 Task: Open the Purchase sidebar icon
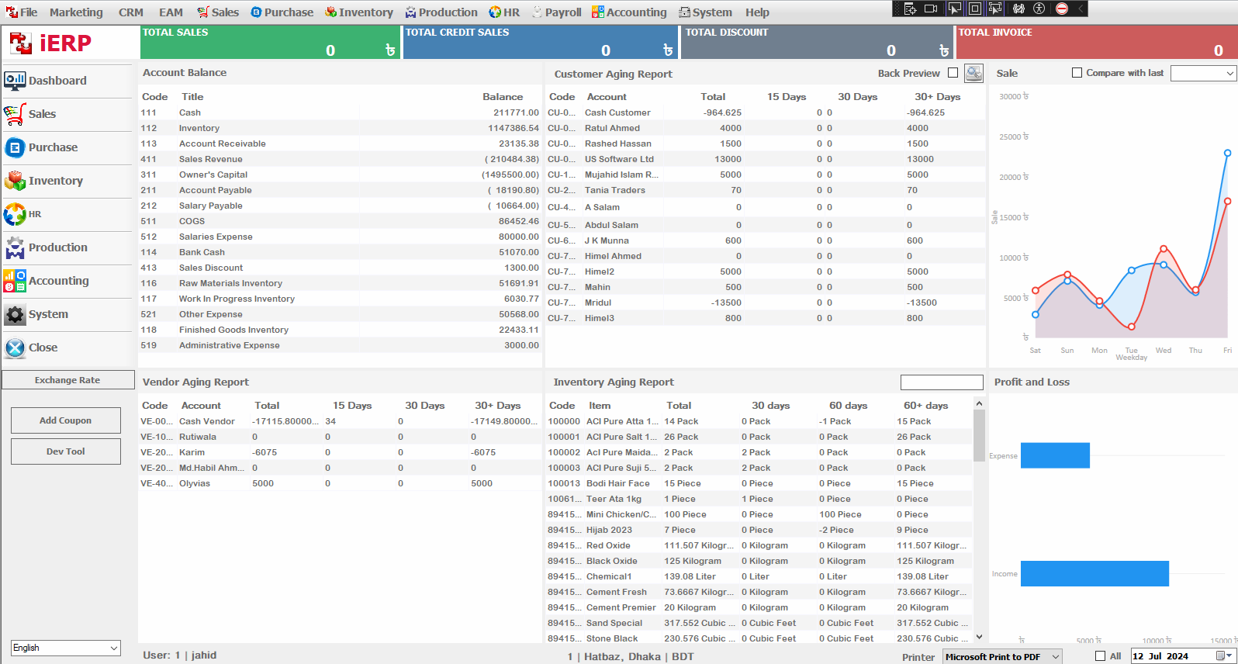(x=15, y=147)
